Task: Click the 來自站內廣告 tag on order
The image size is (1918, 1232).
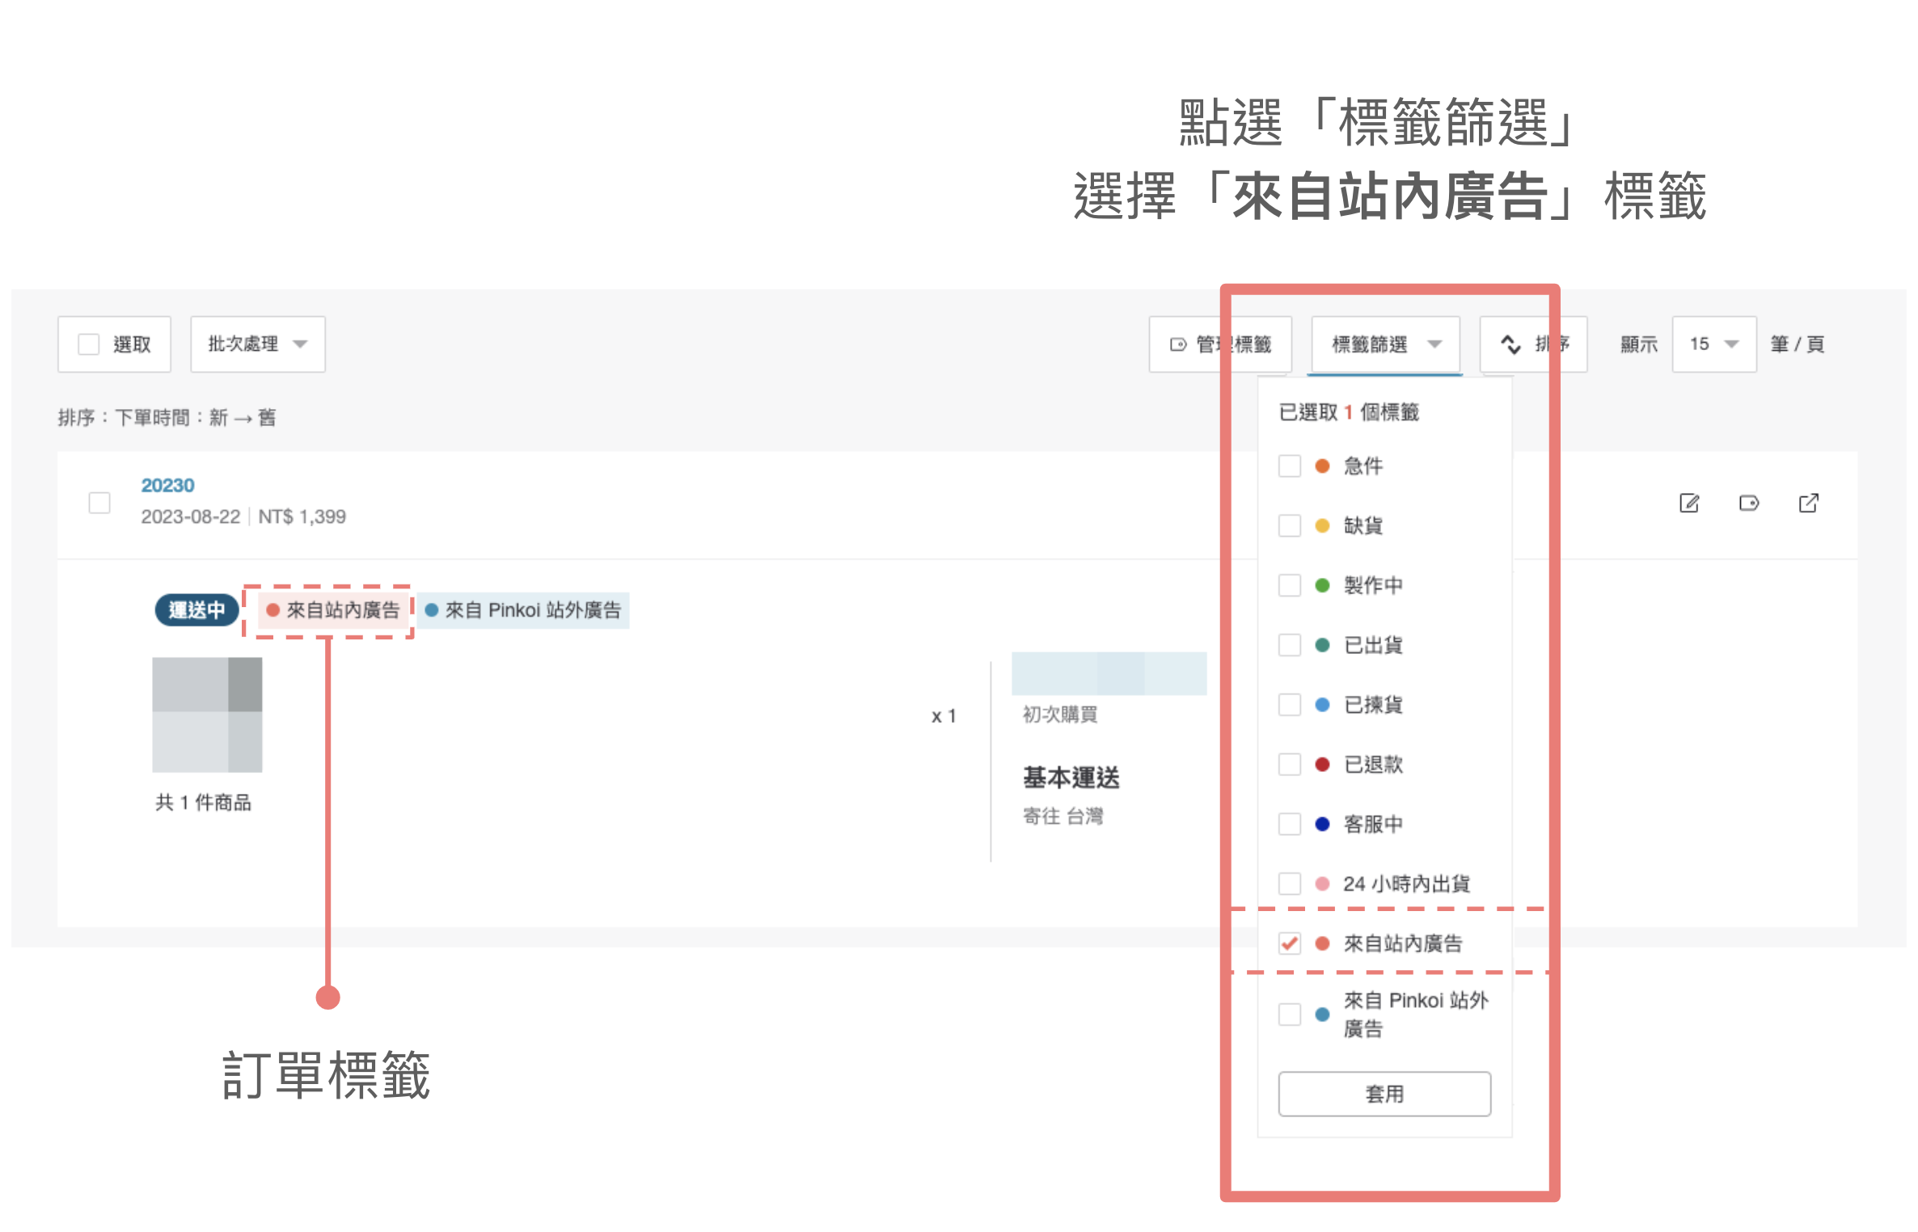Action: 334,610
